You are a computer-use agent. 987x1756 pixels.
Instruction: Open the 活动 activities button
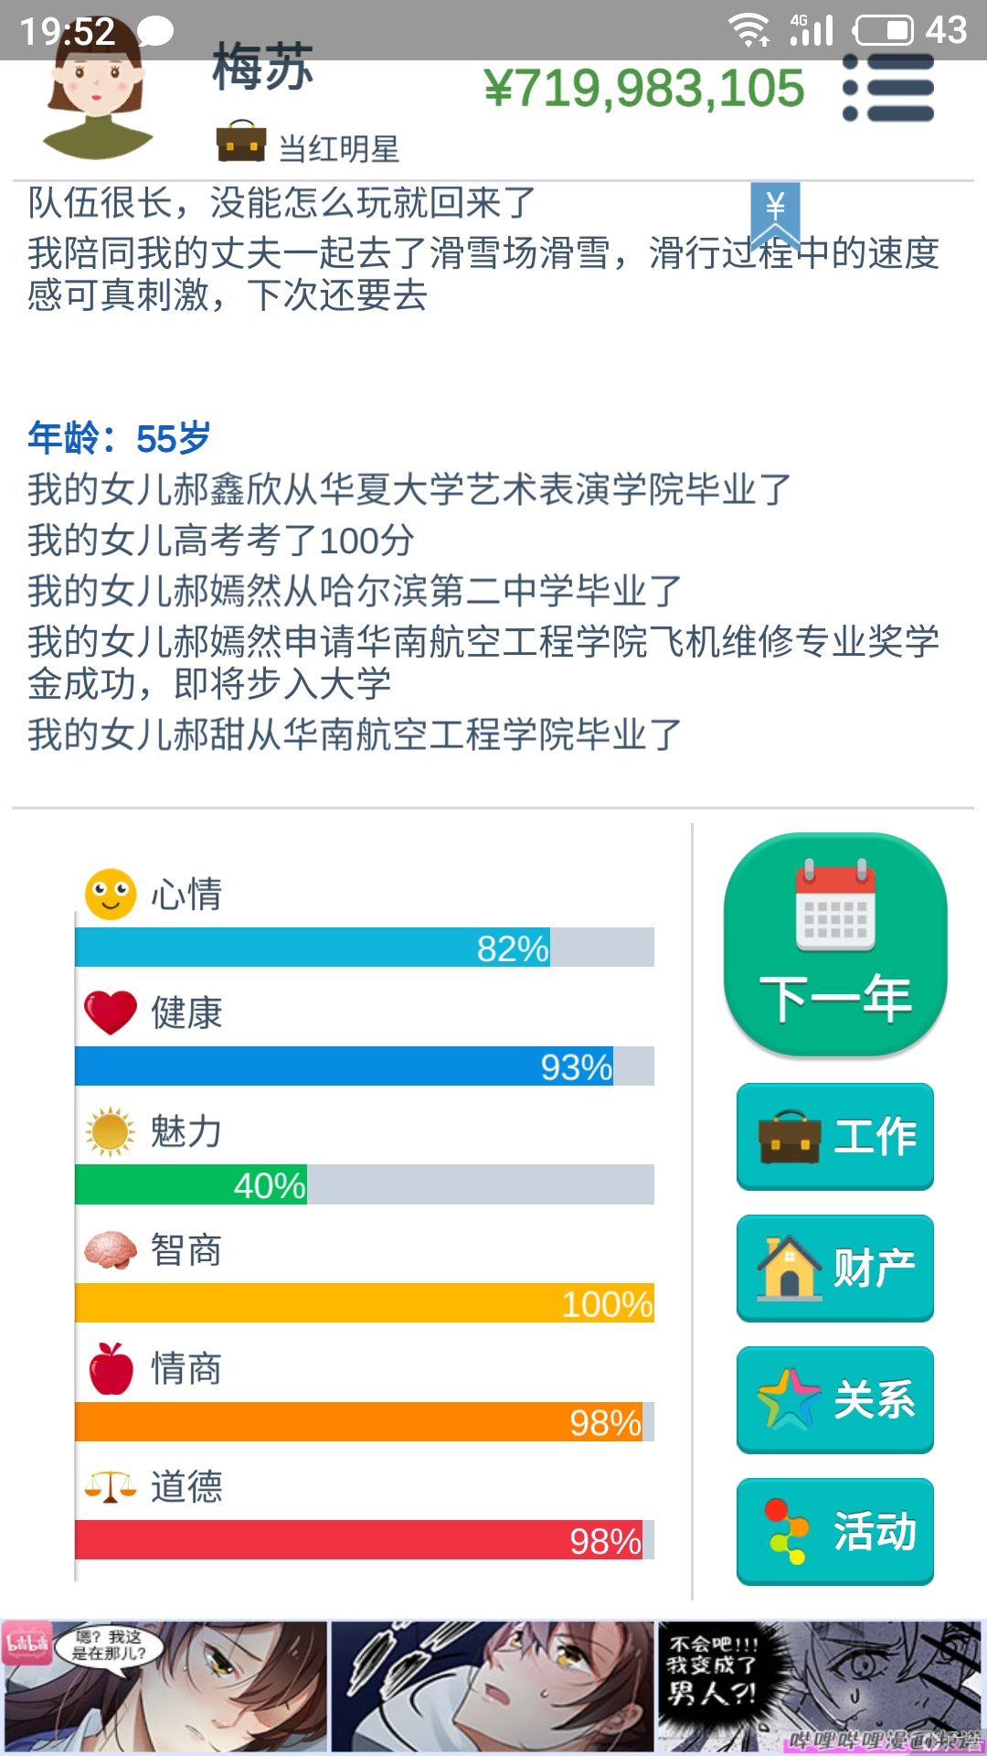[x=835, y=1531]
